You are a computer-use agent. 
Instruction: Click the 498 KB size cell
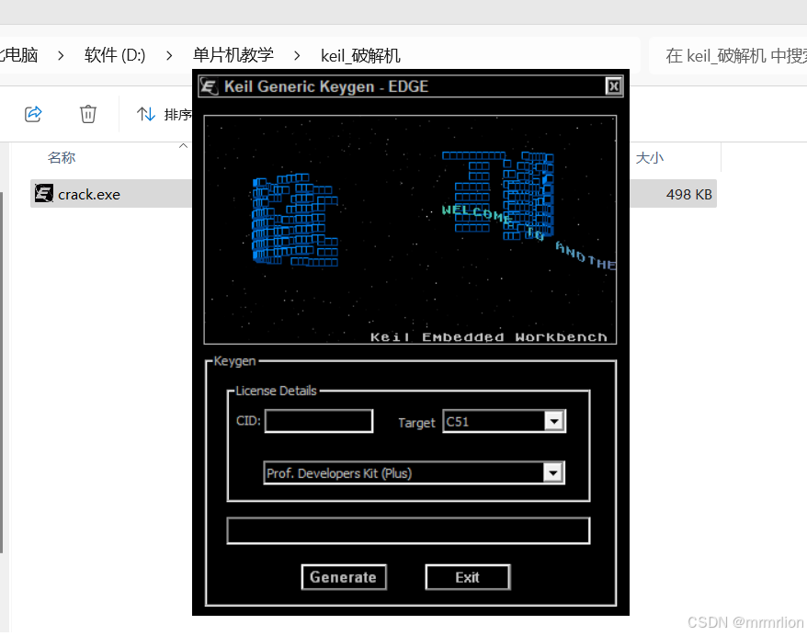coord(688,195)
